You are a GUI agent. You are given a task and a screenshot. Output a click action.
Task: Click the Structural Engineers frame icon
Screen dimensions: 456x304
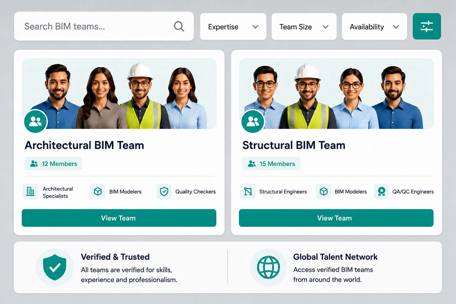click(248, 191)
